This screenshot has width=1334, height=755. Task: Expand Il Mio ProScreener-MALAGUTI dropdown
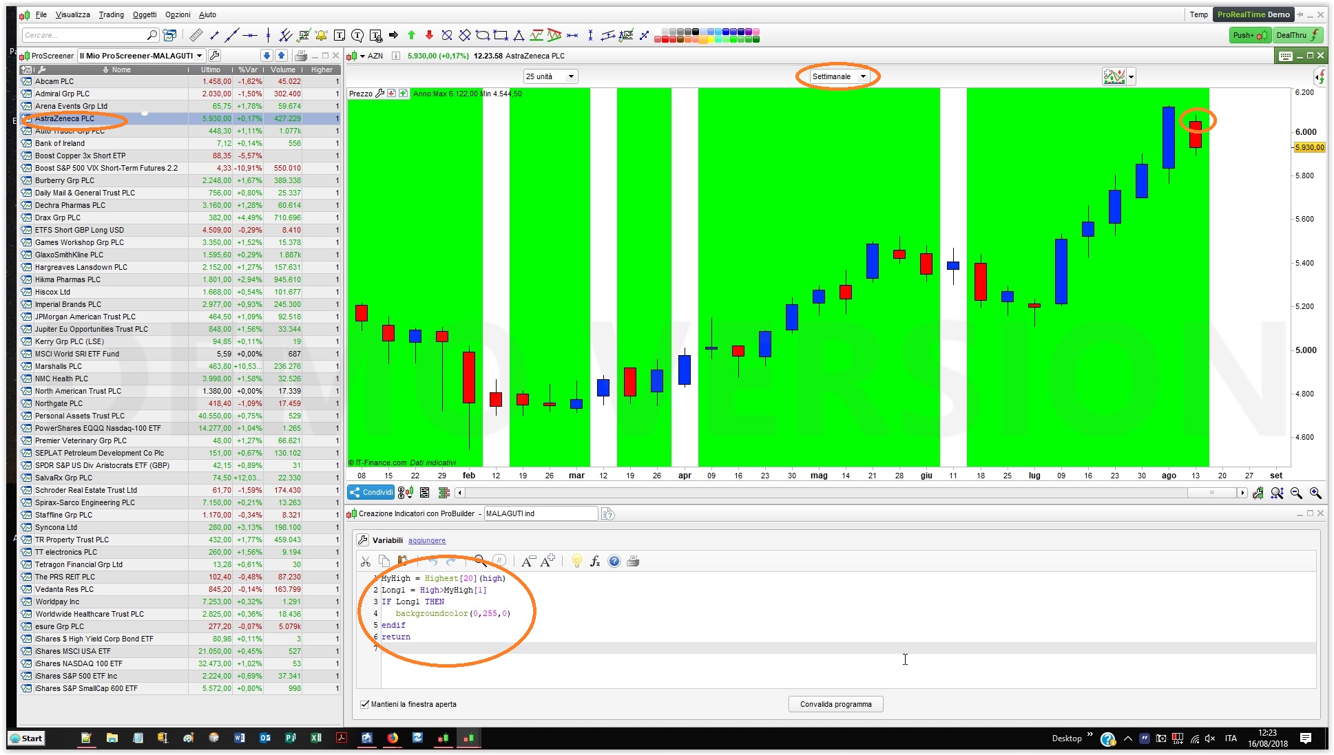199,56
